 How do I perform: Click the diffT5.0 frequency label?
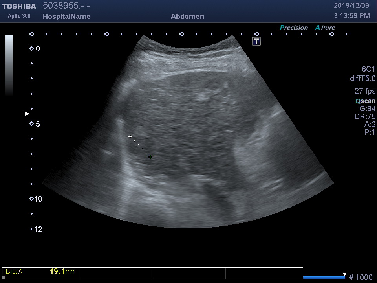point(362,79)
